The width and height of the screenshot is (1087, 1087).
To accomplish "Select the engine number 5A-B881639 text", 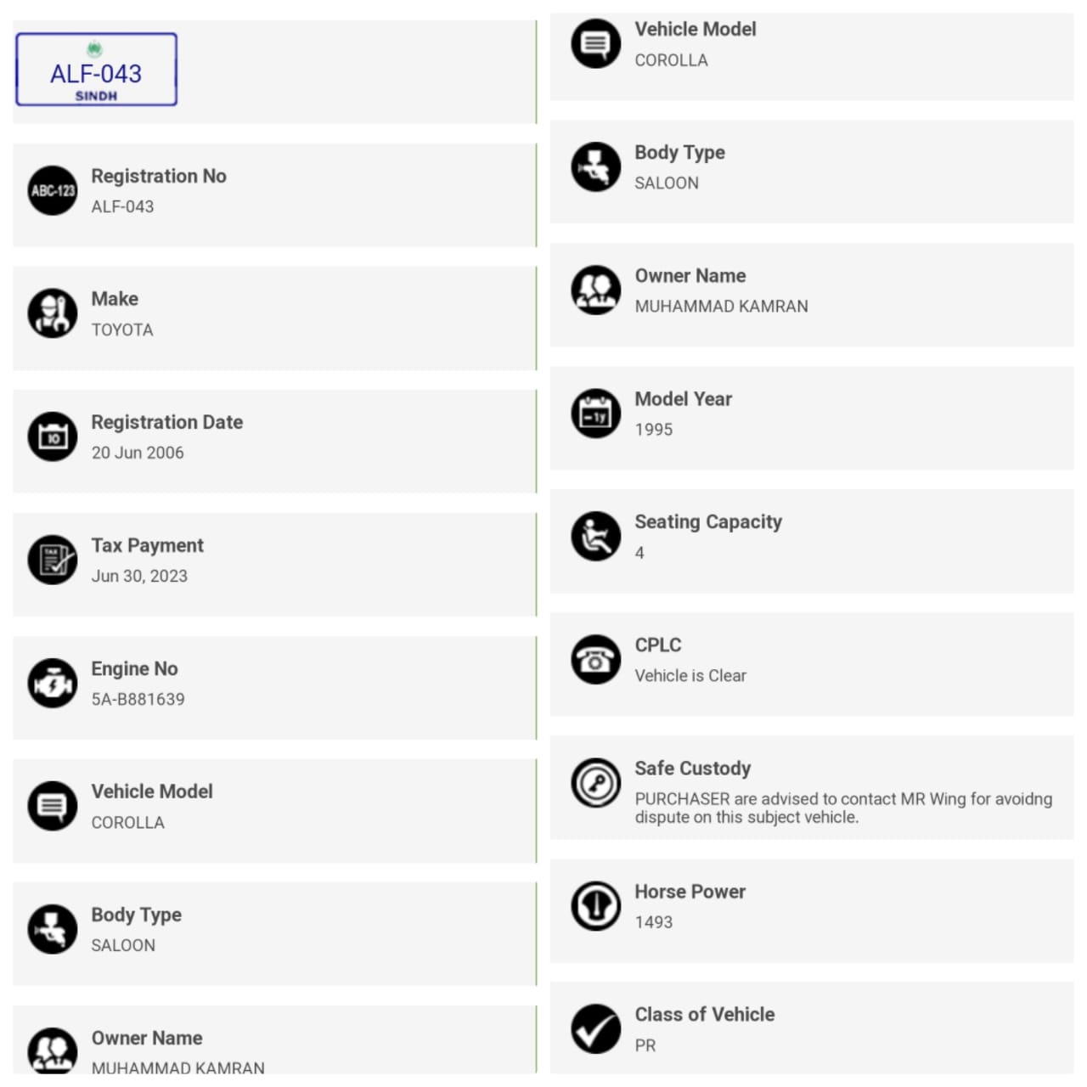I will 138,699.
